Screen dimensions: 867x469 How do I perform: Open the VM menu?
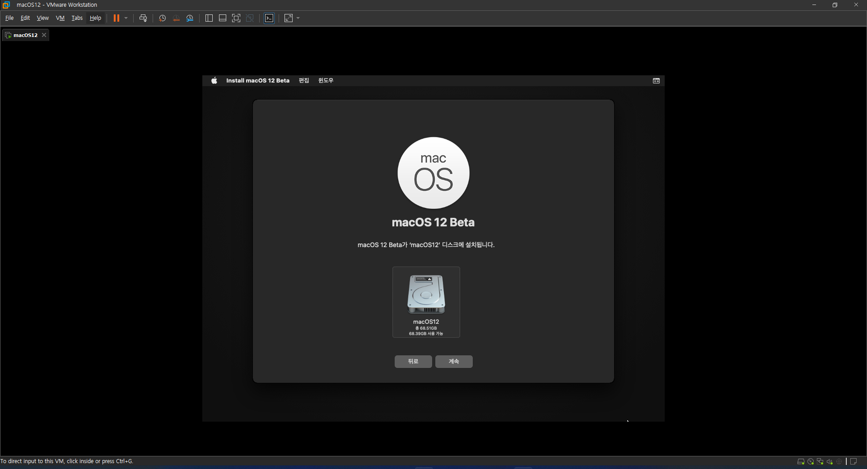click(60, 18)
